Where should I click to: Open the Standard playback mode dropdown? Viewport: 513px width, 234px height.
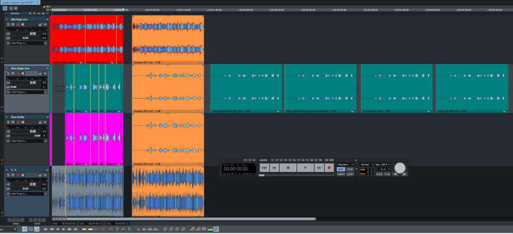click(345, 165)
